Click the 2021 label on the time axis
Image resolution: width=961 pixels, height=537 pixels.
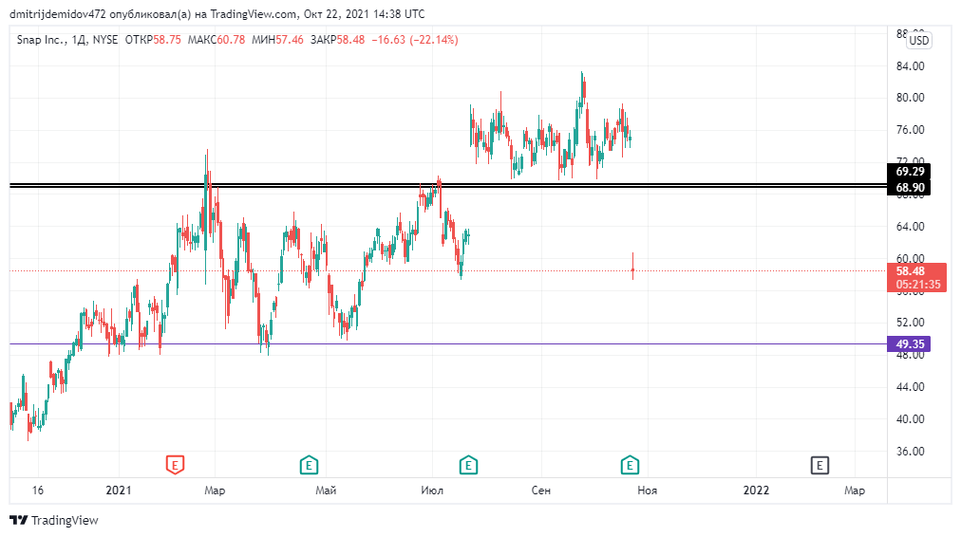tap(119, 490)
